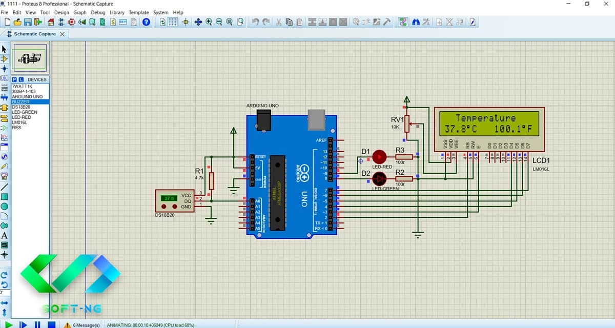Center view with the blue four-arrow pan icon
This screenshot has height=328, width=615.
(x=198, y=22)
